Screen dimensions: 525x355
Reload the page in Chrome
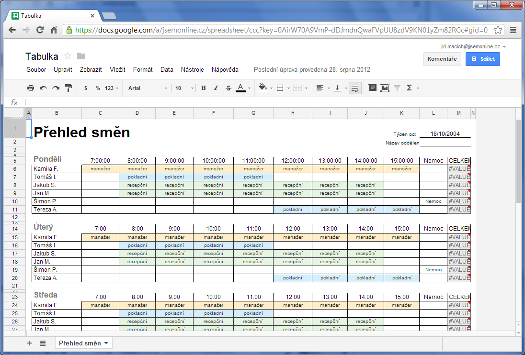[x=40, y=30]
